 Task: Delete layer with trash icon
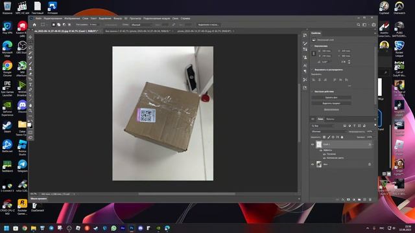370,199
